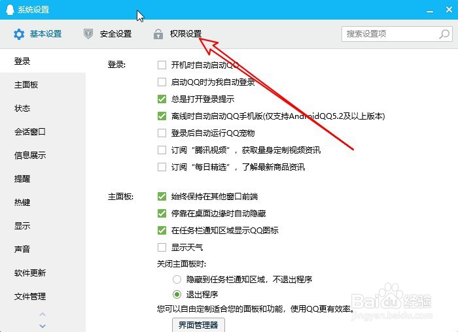Viewport: 458px width, 332px height.
Task: Uncheck 离线时自动启动QQ手机版 option
Action: [x=162, y=116]
